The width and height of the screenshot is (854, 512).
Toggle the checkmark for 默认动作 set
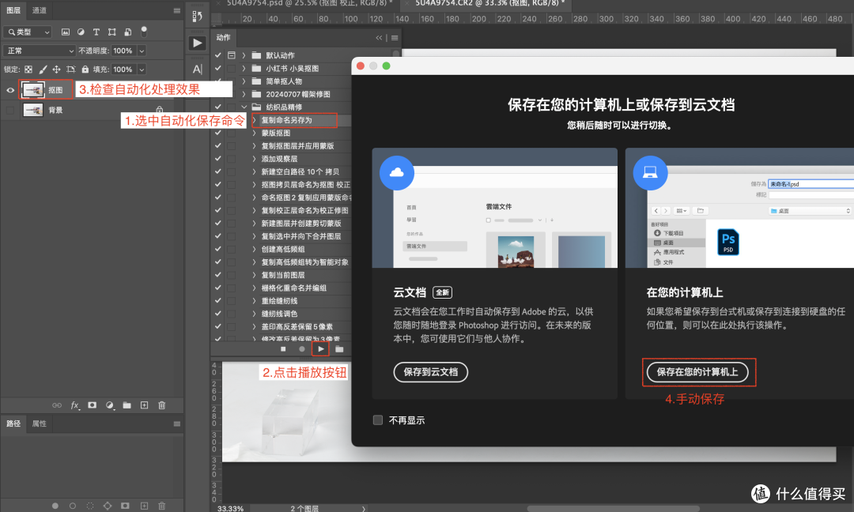(218, 55)
